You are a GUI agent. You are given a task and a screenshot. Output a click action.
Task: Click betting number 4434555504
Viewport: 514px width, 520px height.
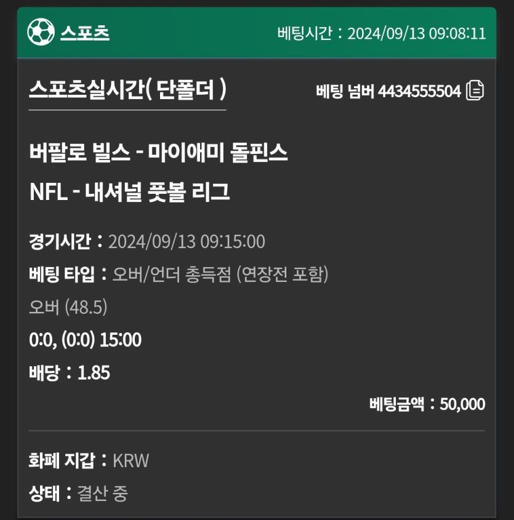pos(419,92)
